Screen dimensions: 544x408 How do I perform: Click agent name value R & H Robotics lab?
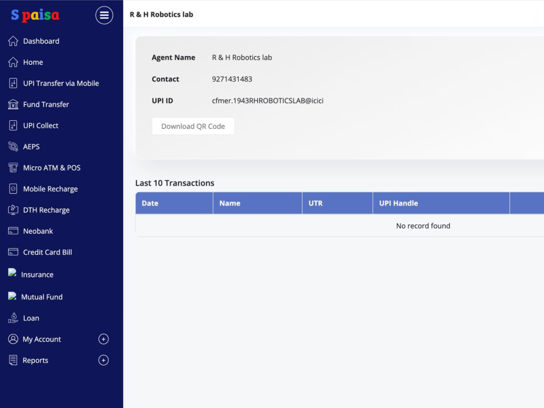[242, 58]
